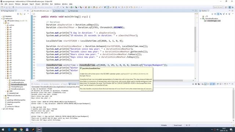Select TimeApiMain.java in the tree
Viewport: 235px width, 132px height.
tap(17, 87)
